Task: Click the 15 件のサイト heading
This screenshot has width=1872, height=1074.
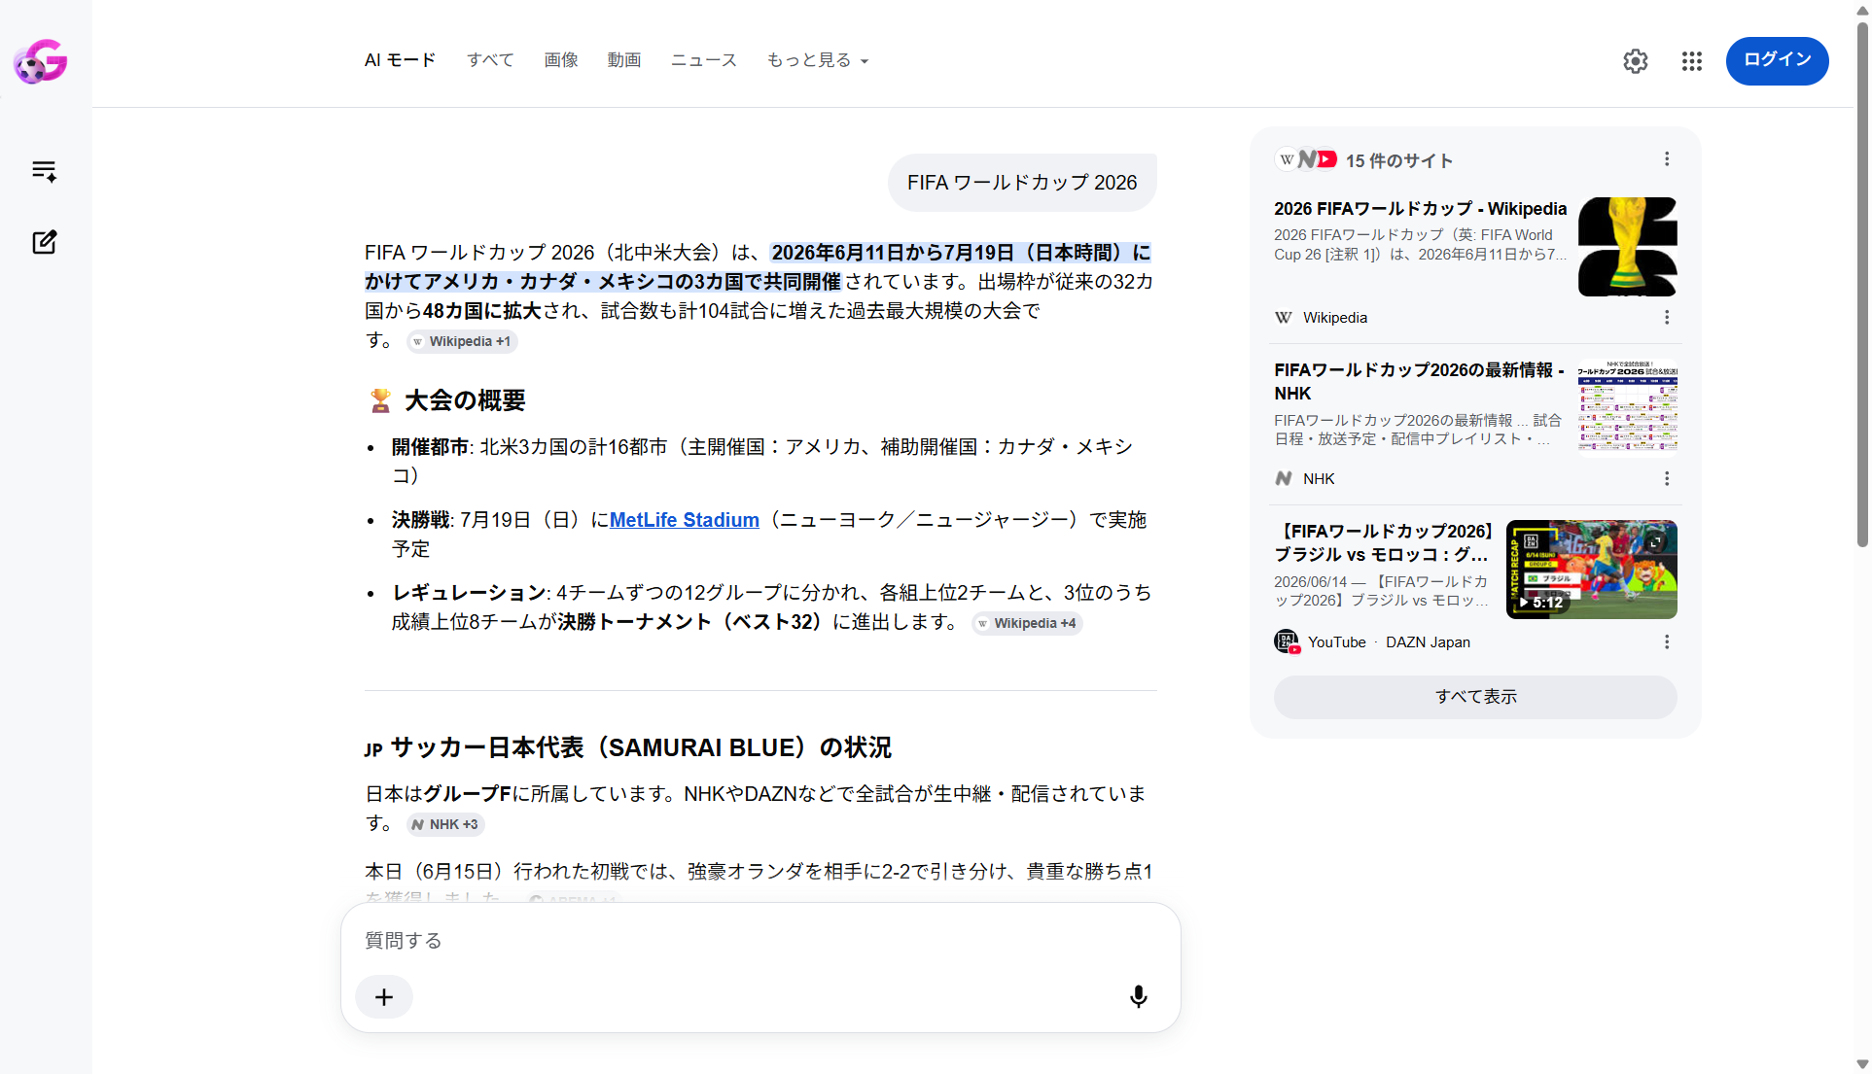Action: [1399, 160]
